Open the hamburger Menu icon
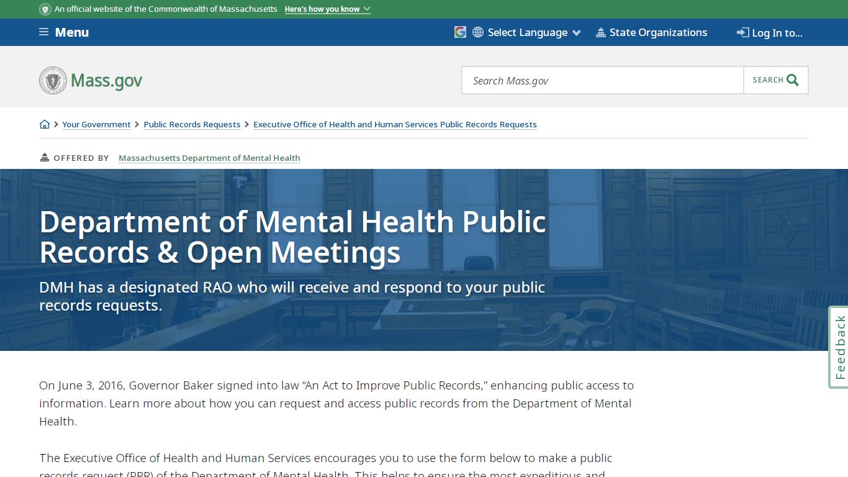848x477 pixels. 43,32
